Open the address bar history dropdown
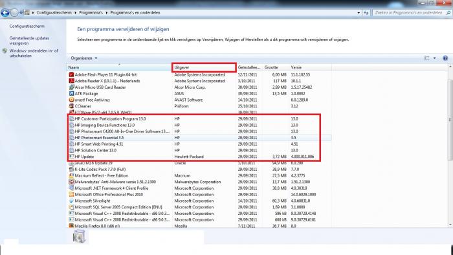The width and height of the screenshot is (453, 255). [359, 13]
